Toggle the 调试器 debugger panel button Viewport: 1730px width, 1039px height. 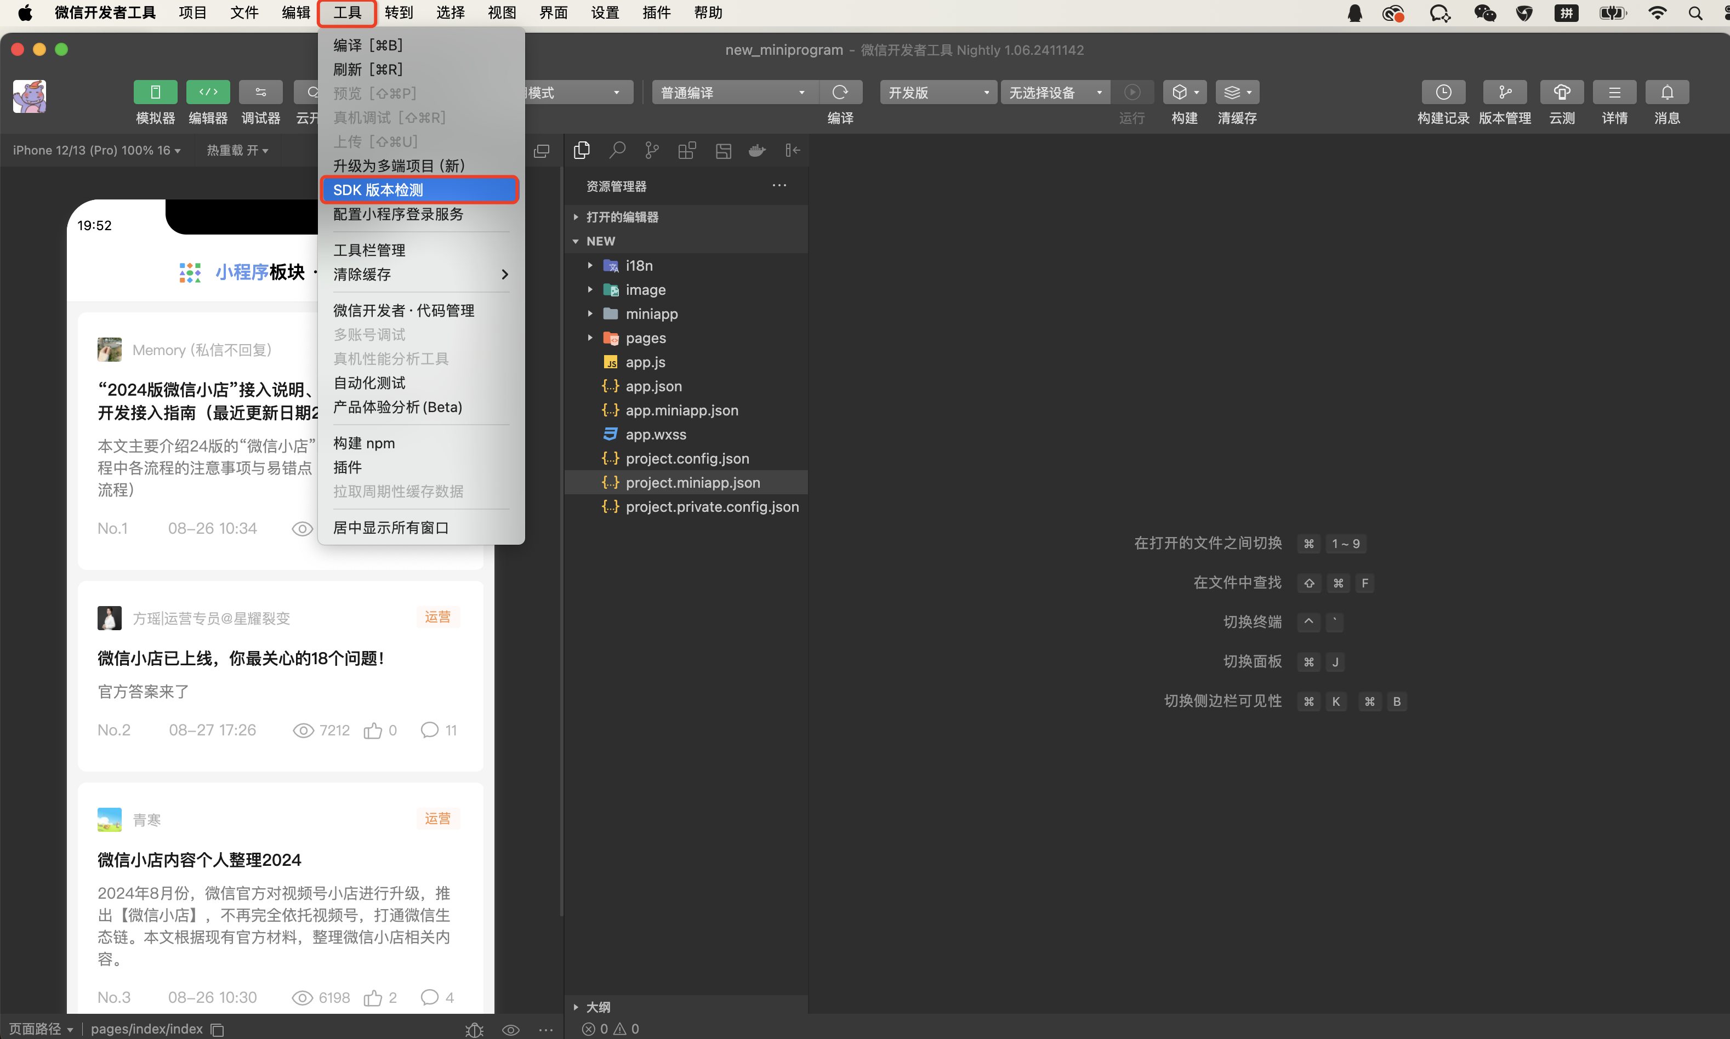[x=260, y=92]
